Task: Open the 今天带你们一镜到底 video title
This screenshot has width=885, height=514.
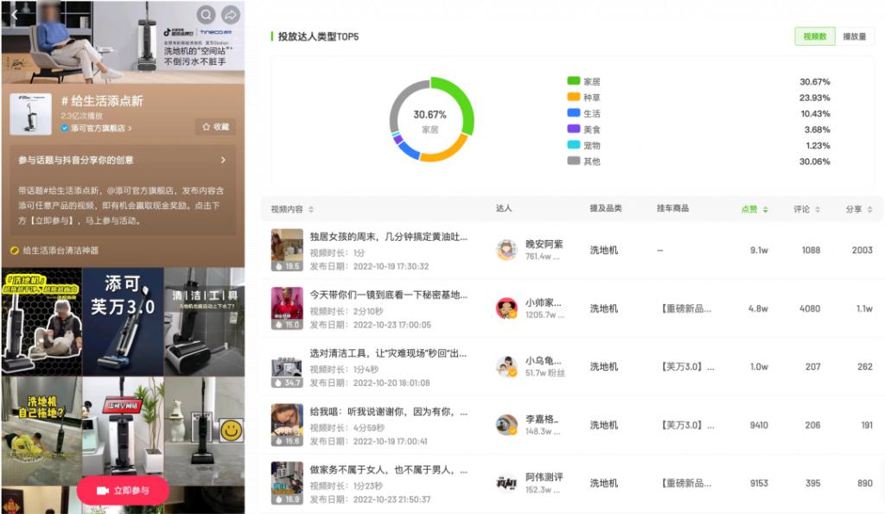Action: coord(388,295)
